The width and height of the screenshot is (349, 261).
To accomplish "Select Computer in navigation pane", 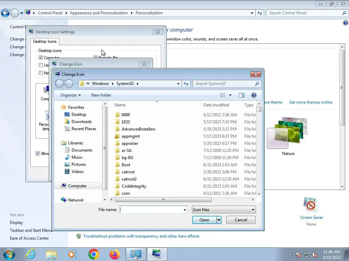I will coord(77,186).
